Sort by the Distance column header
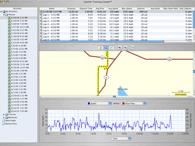 [71, 9]
